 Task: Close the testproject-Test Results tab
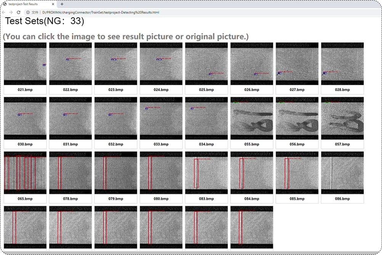(53, 4)
